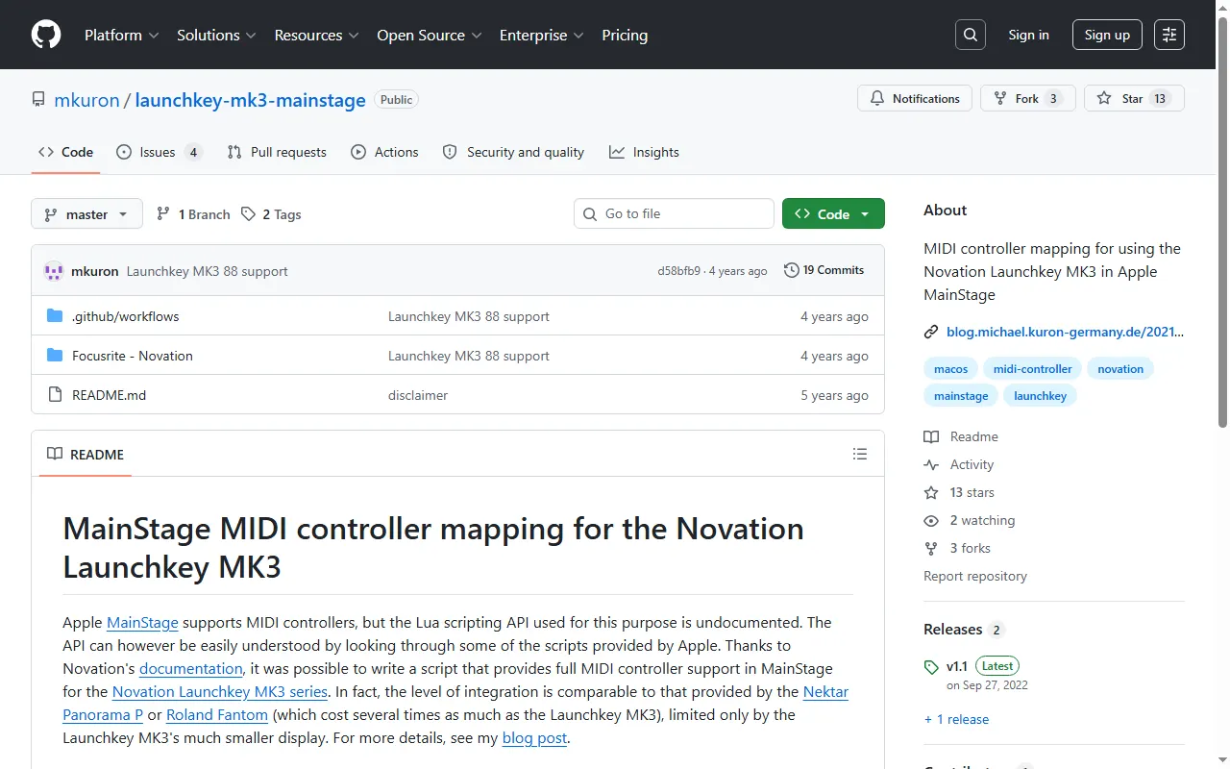This screenshot has width=1230, height=769.
Task: Click the Activity pulse icon
Action: (x=931, y=464)
